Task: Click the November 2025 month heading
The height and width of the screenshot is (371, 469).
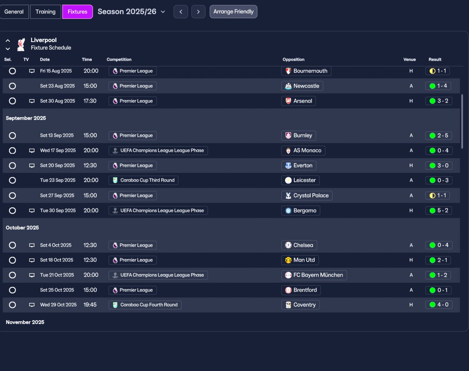Action: 25,322
